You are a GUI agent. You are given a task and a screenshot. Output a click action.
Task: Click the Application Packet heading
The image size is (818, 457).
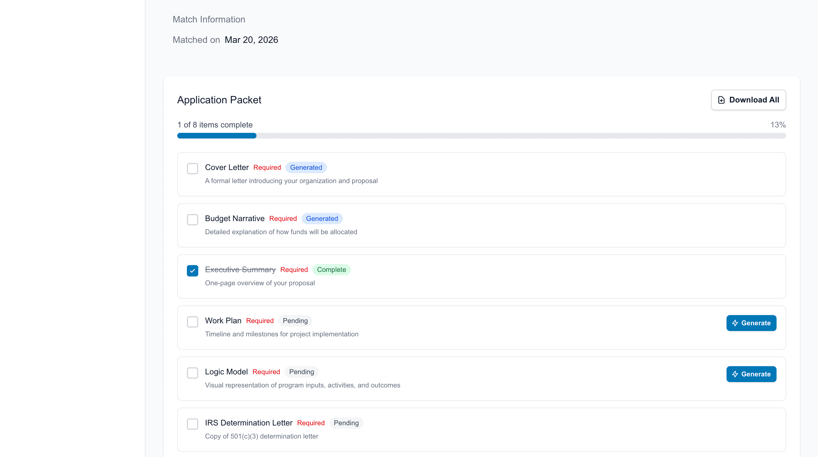[x=219, y=100]
